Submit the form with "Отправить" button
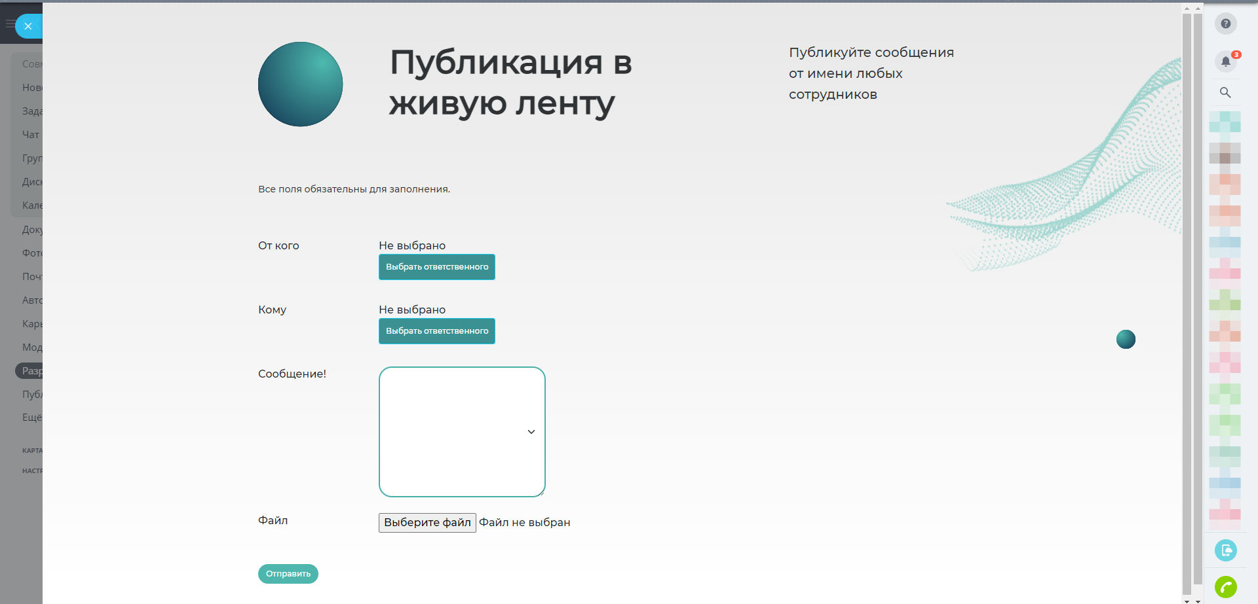Viewport: 1258px width, 604px height. point(288,574)
